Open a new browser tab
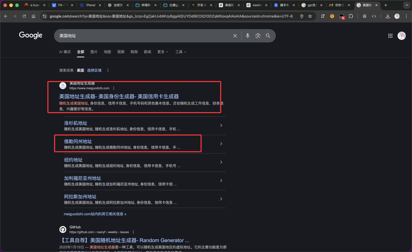This screenshot has width=412, height=252. click(x=386, y=5)
